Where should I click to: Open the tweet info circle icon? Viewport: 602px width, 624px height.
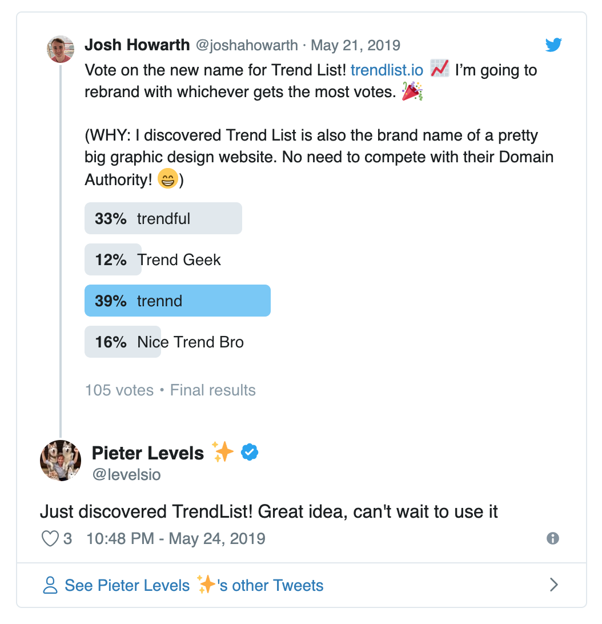pos(553,538)
